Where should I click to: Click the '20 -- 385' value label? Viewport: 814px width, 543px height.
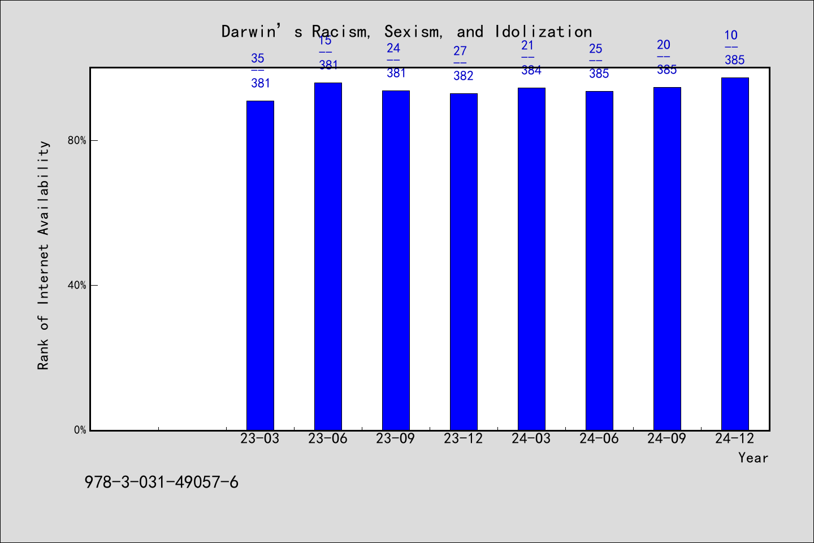667,57
